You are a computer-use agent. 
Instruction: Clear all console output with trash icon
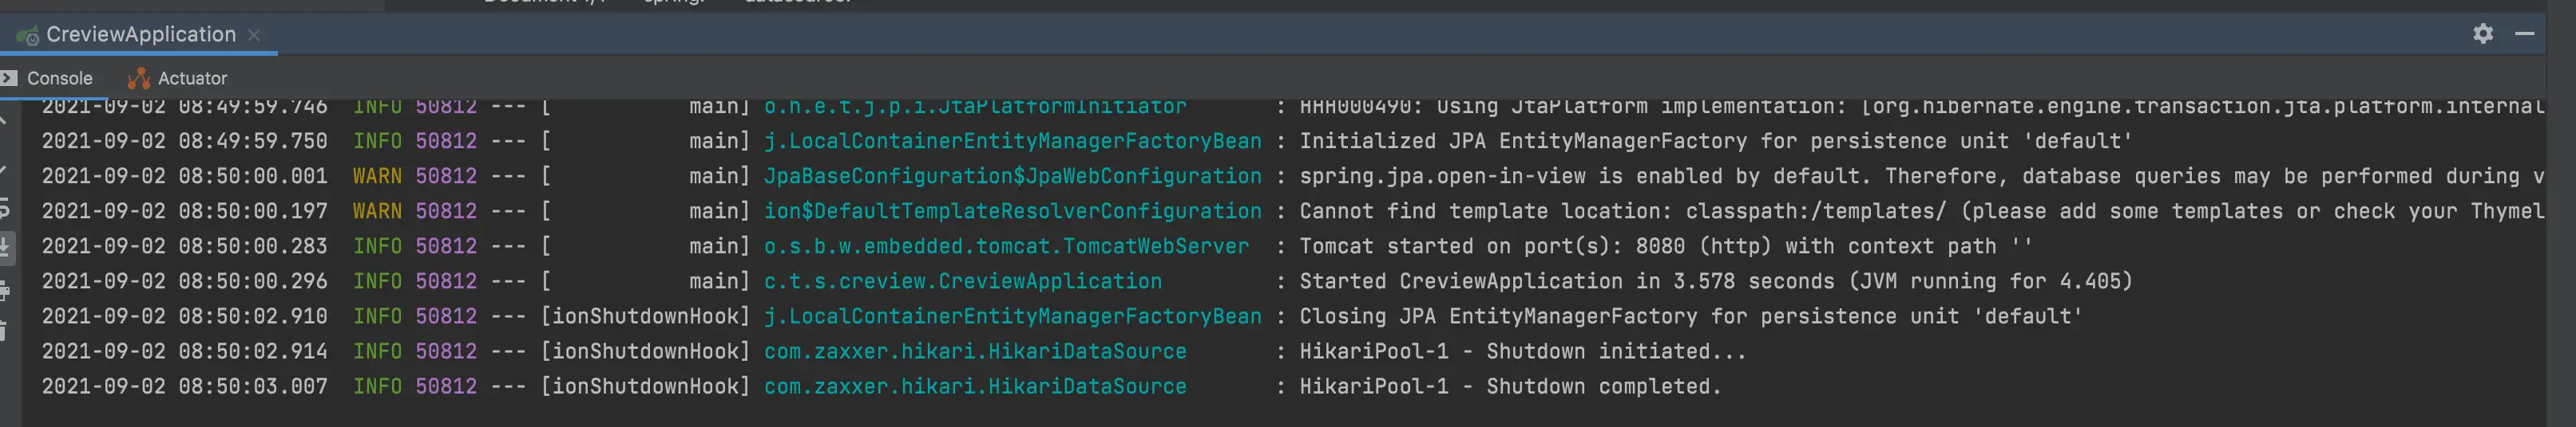click(x=4, y=331)
